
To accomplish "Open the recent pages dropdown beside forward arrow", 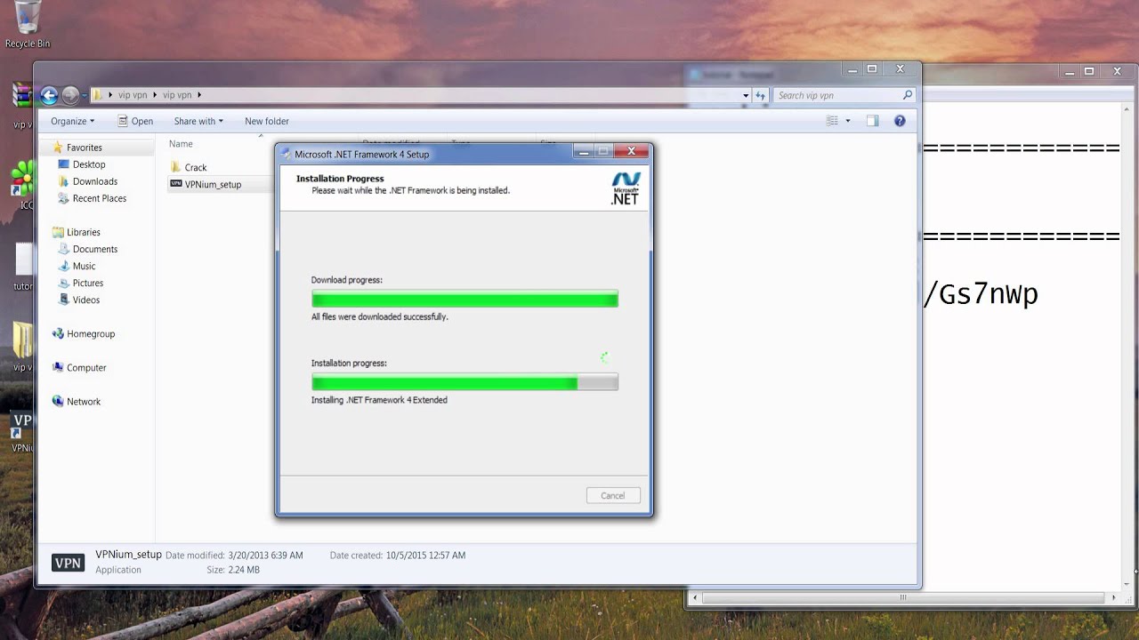I will 85,96.
